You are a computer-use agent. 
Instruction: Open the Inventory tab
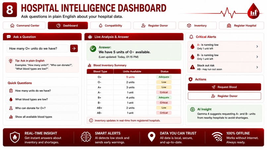point(197,25)
